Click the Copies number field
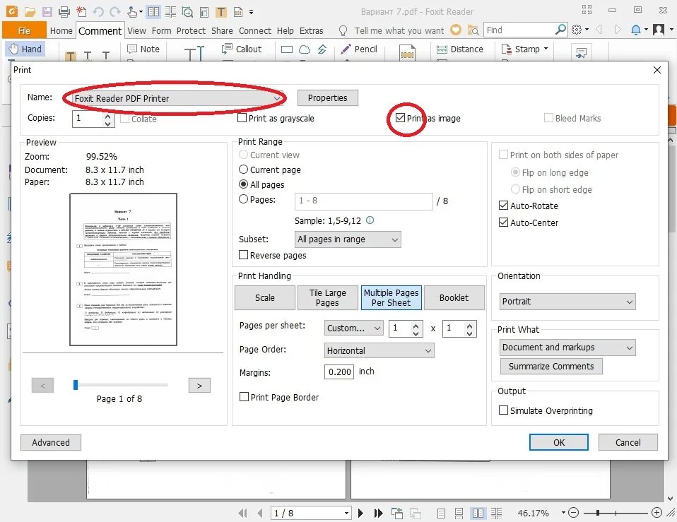 88,119
